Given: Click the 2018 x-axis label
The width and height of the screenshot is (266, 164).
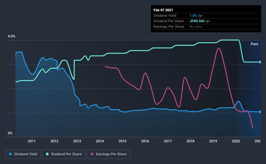Looking at the screenshot, I should 191,141.
